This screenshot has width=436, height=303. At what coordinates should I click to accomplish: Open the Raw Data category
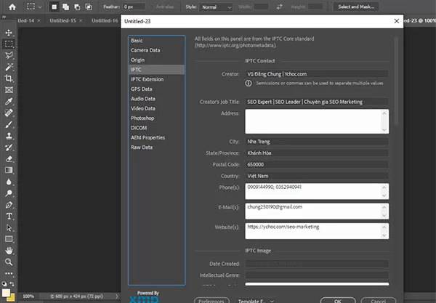[156, 148]
